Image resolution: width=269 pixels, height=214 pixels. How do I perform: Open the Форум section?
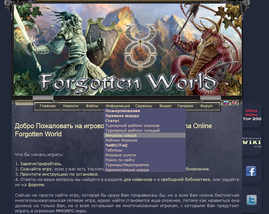(x=206, y=106)
